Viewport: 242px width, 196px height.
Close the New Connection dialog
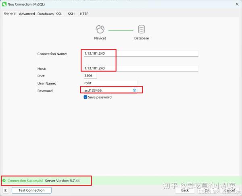(x=237, y=4)
